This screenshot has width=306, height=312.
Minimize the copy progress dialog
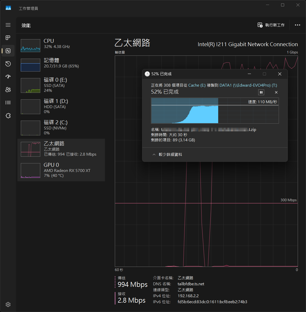(x=249, y=74)
